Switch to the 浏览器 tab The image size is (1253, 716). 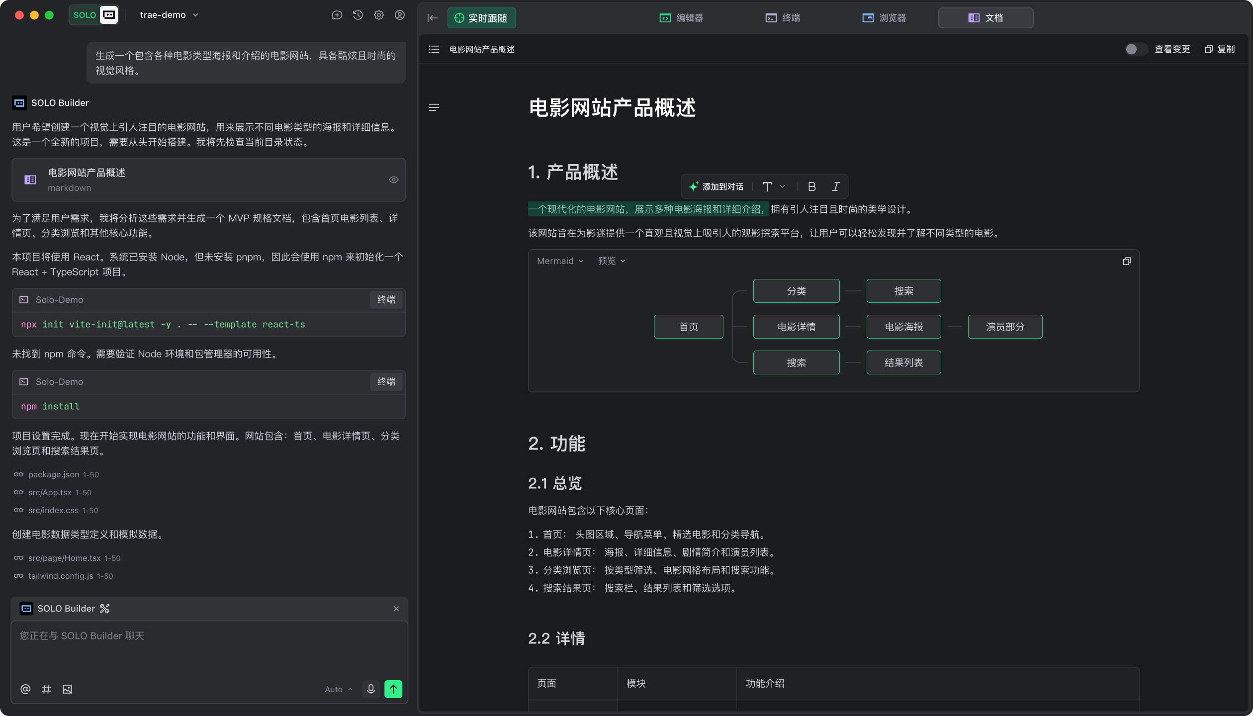pos(884,18)
